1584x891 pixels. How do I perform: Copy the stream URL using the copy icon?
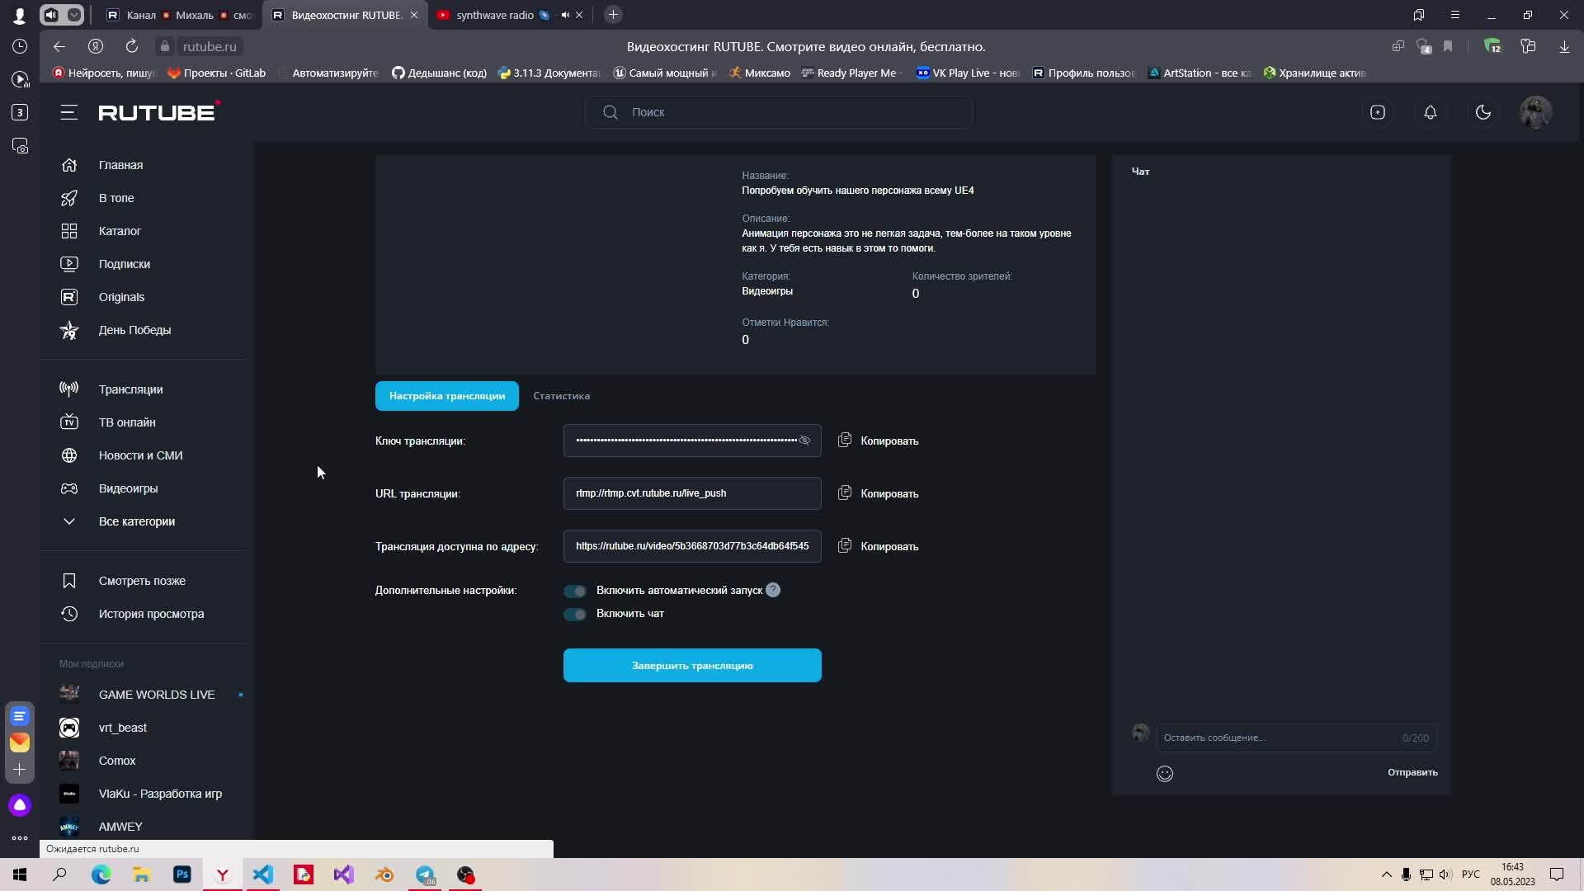(845, 493)
